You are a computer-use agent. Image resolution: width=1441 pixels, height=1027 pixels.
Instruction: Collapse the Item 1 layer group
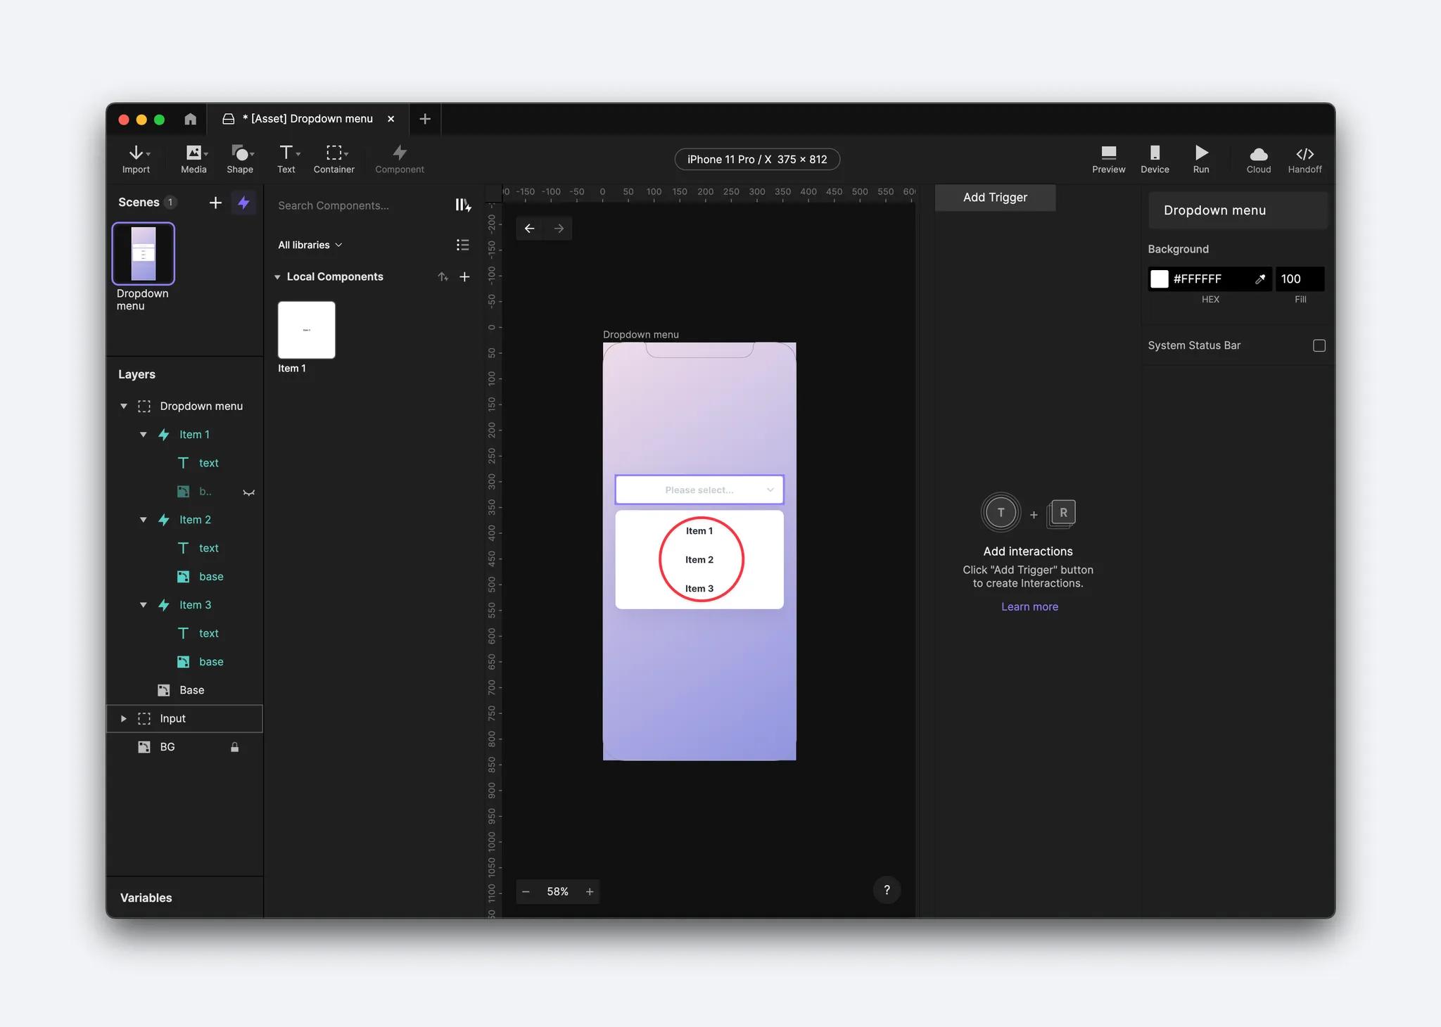[142, 435]
